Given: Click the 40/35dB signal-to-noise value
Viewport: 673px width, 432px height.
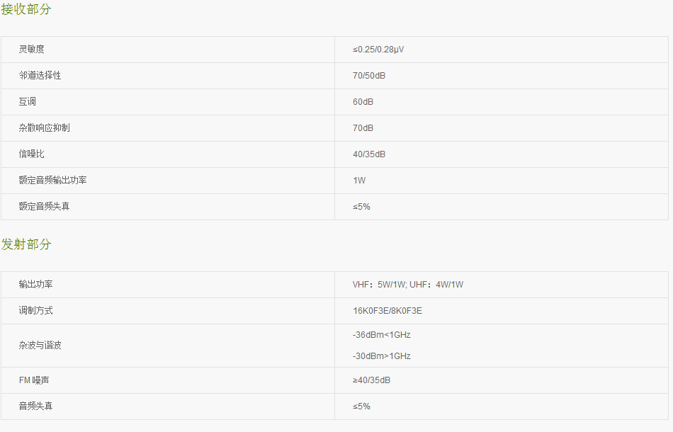Looking at the screenshot, I should pyautogui.click(x=369, y=154).
